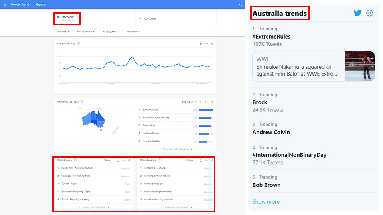Open embed code for Interest by sub-region

point(206,102)
